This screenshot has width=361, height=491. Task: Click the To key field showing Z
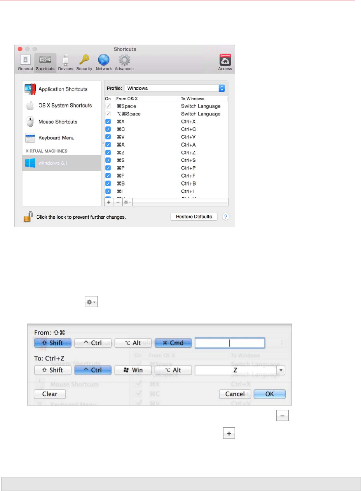(236, 370)
